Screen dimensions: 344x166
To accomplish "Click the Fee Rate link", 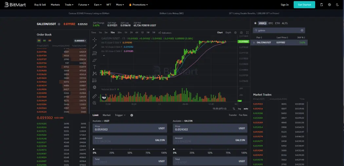I will pos(243,115).
